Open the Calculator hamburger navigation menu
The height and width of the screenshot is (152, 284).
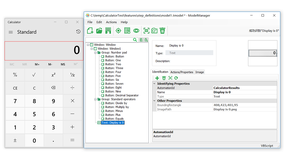coord(11,32)
